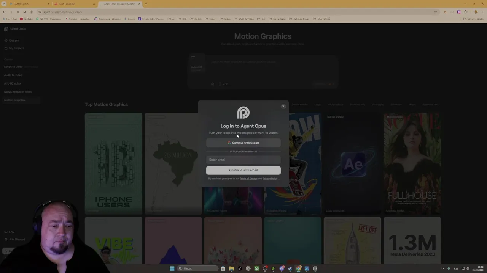
Task: Click Continue with email button
Action: tap(243, 170)
